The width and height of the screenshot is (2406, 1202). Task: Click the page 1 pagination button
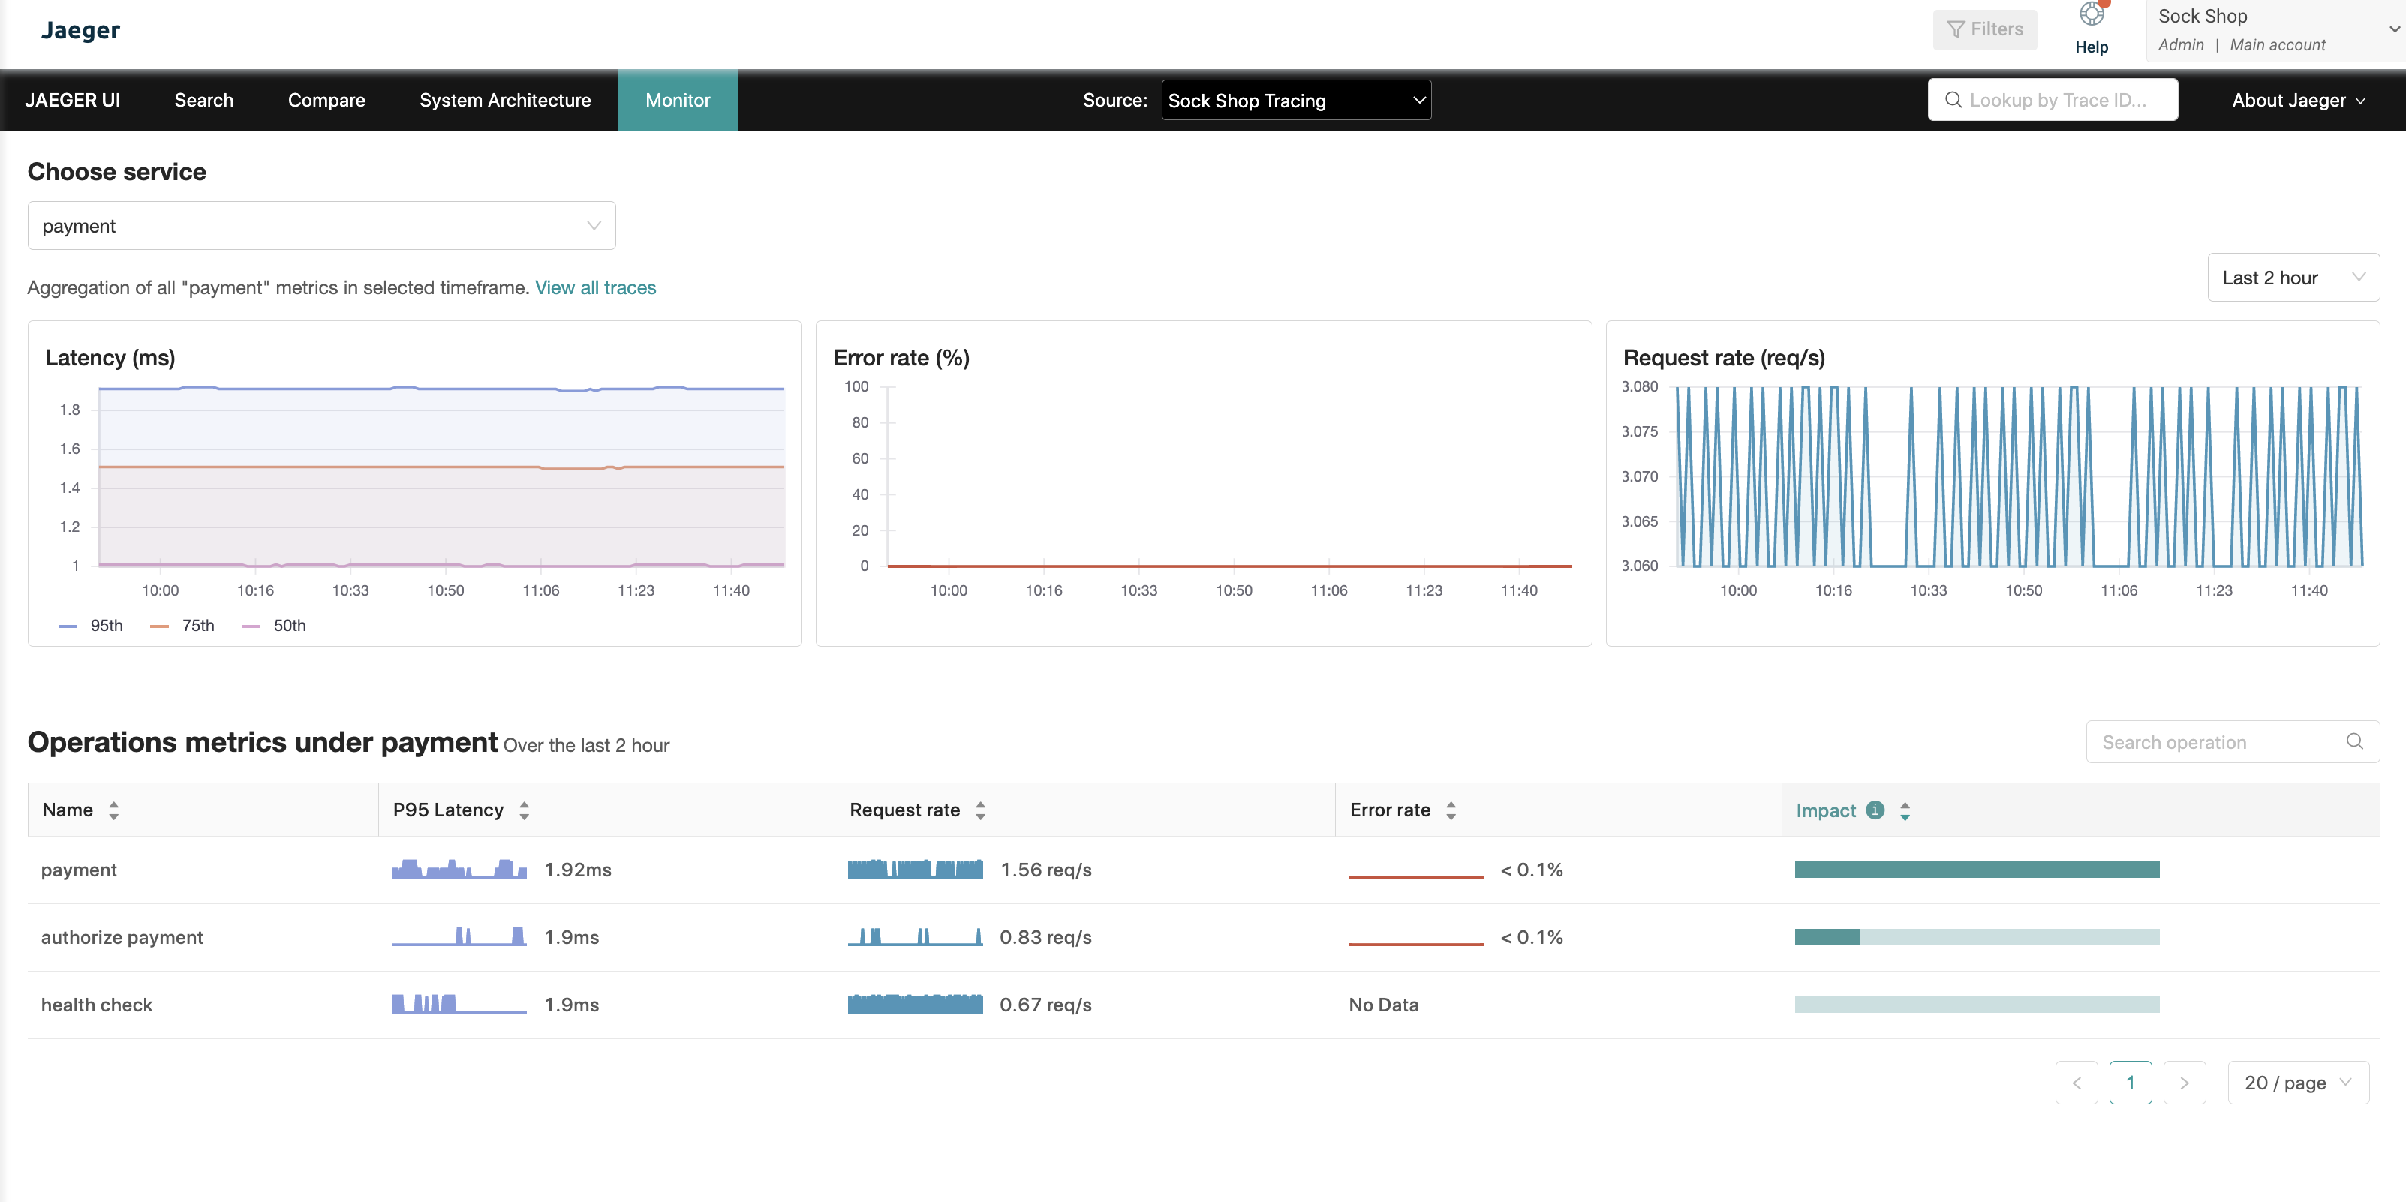[2130, 1083]
